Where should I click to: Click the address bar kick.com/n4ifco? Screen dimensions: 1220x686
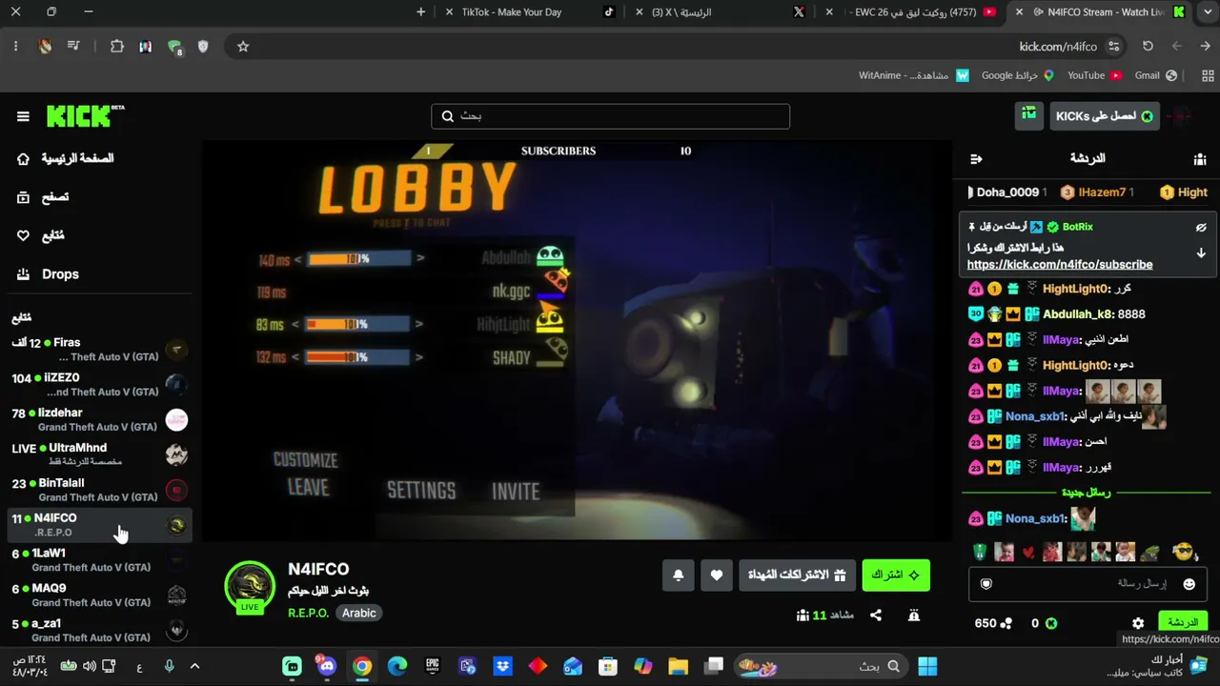(1057, 47)
